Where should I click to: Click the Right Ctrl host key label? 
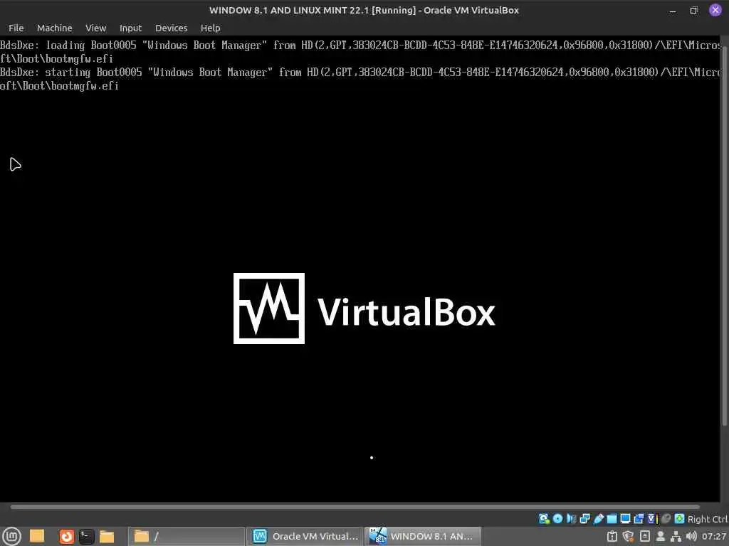point(708,519)
